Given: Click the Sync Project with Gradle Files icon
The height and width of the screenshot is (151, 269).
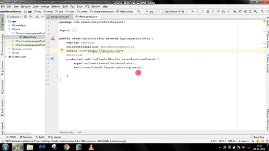Looking at the screenshot, I should [245, 11].
